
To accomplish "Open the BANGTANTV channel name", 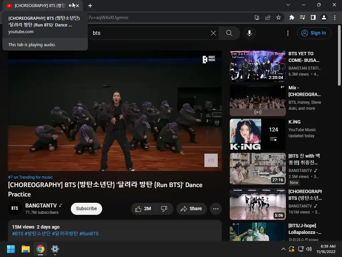I will (x=41, y=206).
